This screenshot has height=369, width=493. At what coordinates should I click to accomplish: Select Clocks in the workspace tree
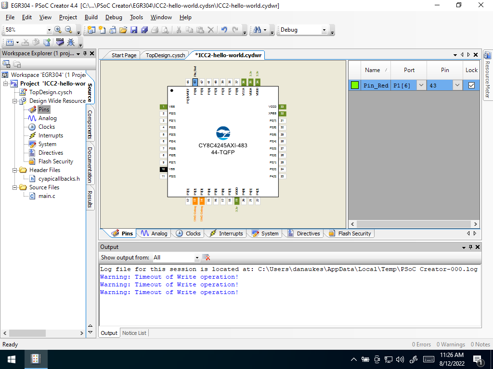[x=47, y=127]
